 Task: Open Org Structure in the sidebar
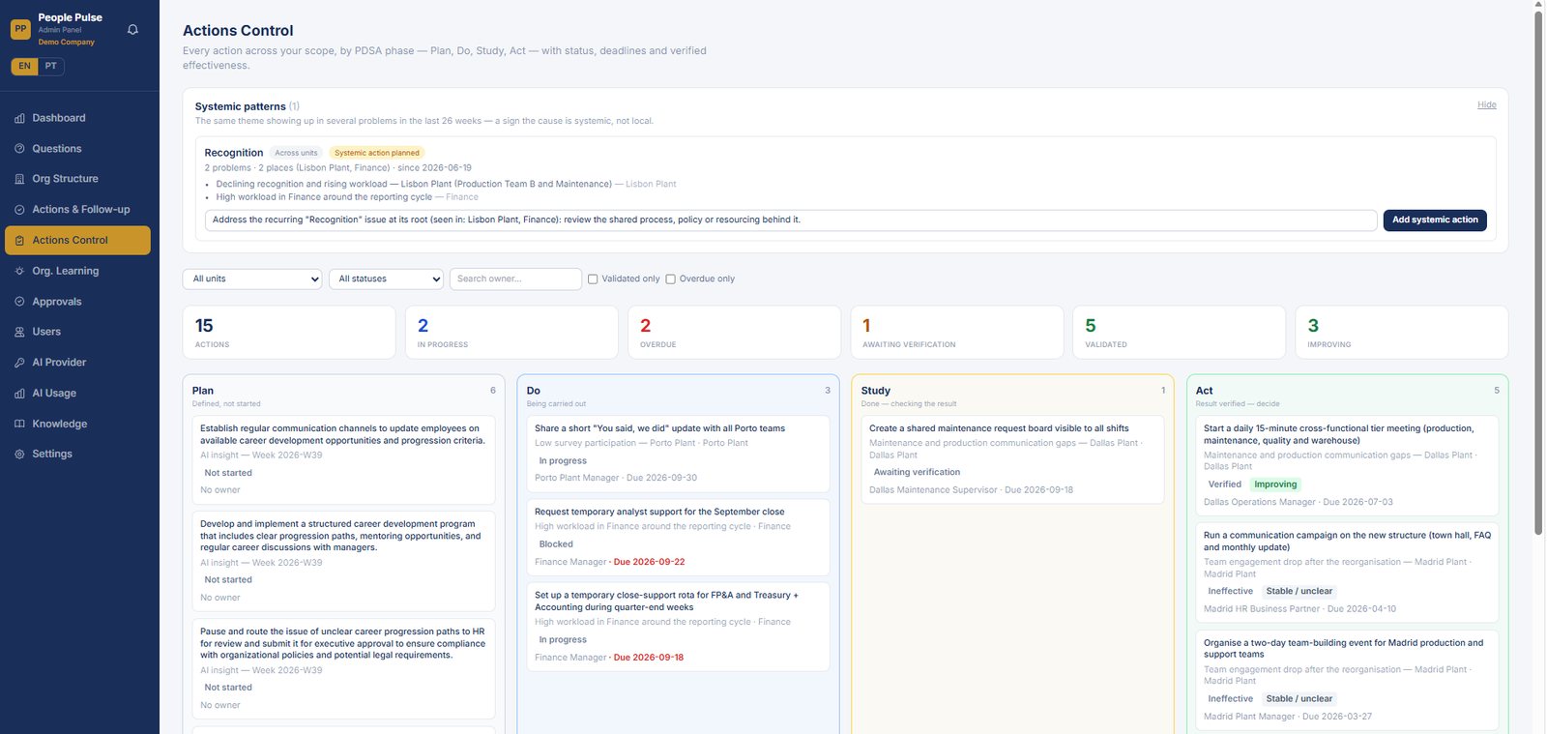tap(77, 179)
